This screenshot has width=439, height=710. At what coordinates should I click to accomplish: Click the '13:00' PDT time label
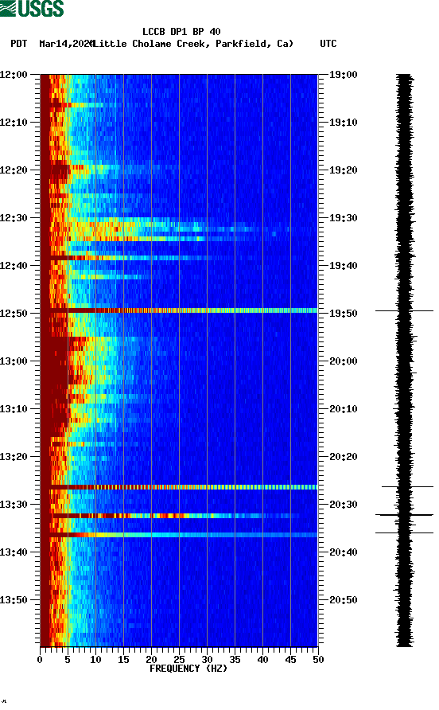14,361
